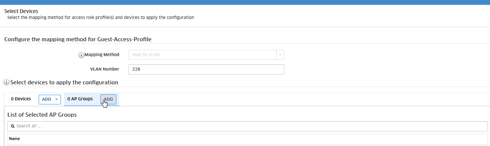Click the VLAN Number label

(x=104, y=69)
